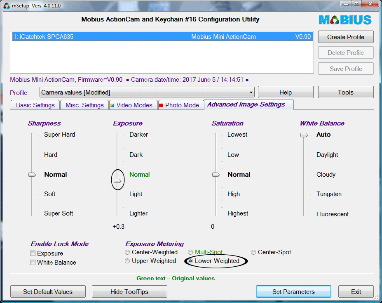This screenshot has width=382, height=303.
Task: Click Hide ToolTips button
Action: pyautogui.click(x=129, y=292)
